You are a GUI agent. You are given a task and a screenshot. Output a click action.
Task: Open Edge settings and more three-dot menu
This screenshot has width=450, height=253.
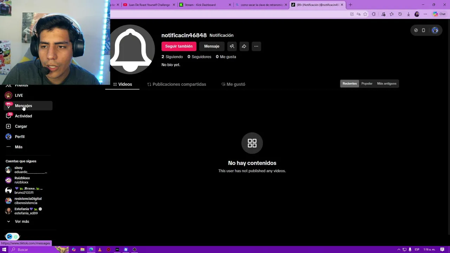[x=425, y=14]
